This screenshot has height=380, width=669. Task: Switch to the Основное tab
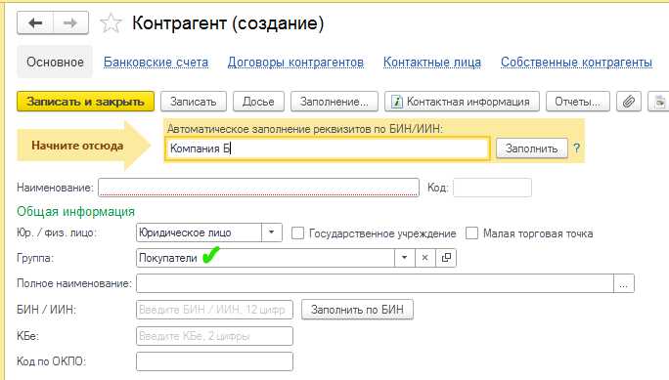[55, 63]
